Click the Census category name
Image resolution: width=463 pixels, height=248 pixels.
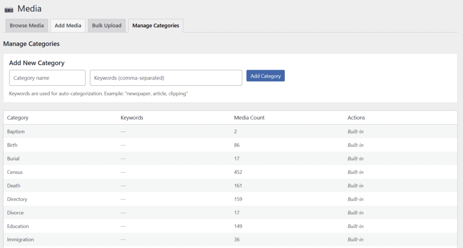[14, 172]
